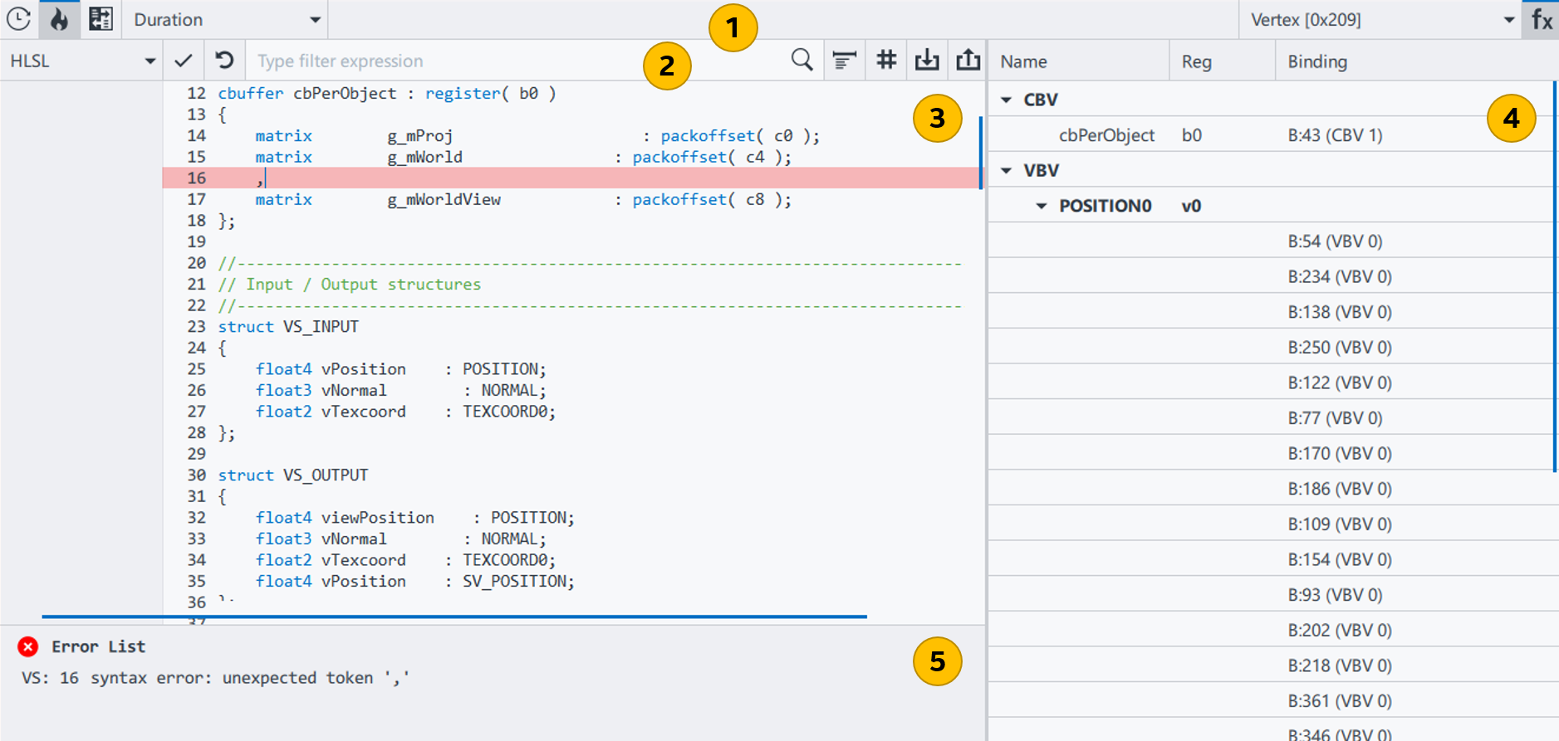Click the magnifier search icon
The image size is (1559, 741).
(x=802, y=61)
